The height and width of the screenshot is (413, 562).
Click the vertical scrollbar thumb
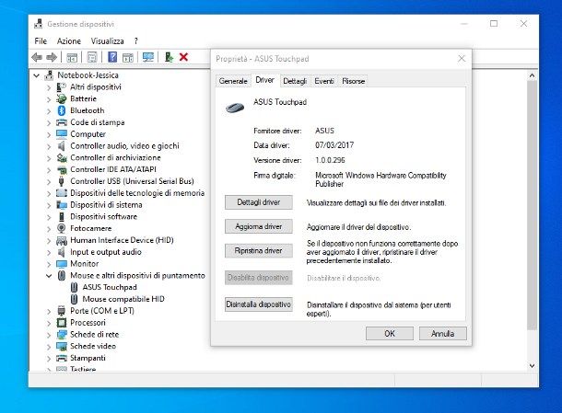click(532, 205)
